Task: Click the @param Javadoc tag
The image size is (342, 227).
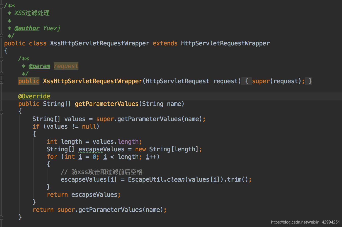Action: [x=39, y=66]
